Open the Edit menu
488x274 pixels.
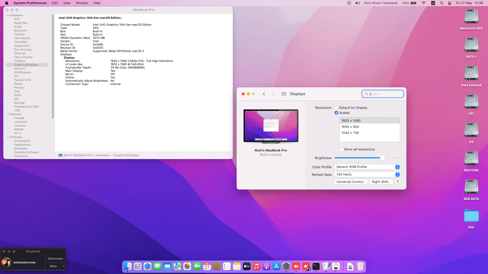55,3
